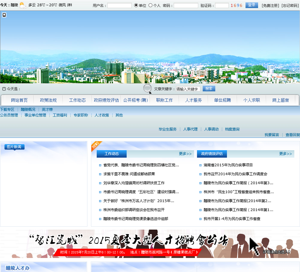This screenshot has height=272, width=300.
Task: Open the 查看回复 link
Action: pyautogui.click(x=293, y=135)
